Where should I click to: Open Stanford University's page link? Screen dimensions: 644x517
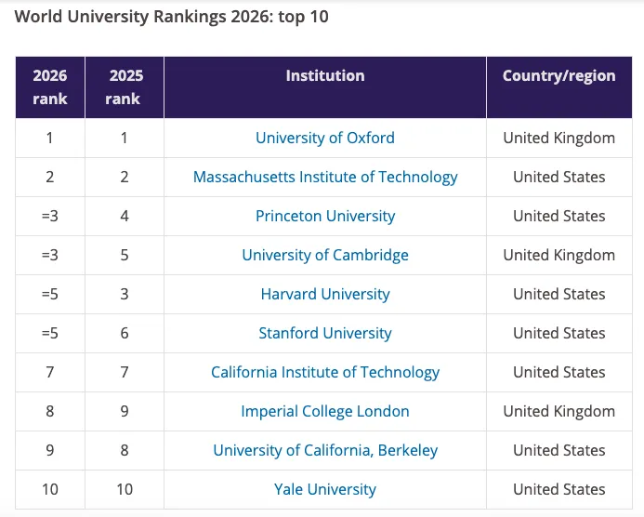coord(325,333)
